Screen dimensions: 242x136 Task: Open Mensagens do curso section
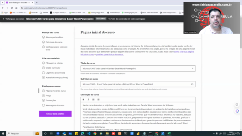tap(53, 105)
